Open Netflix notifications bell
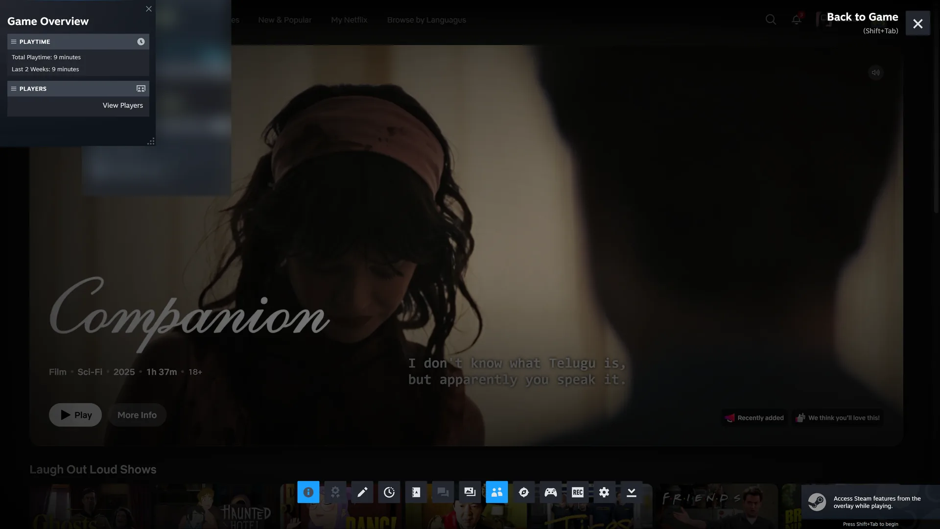This screenshot has width=940, height=529. click(x=797, y=20)
